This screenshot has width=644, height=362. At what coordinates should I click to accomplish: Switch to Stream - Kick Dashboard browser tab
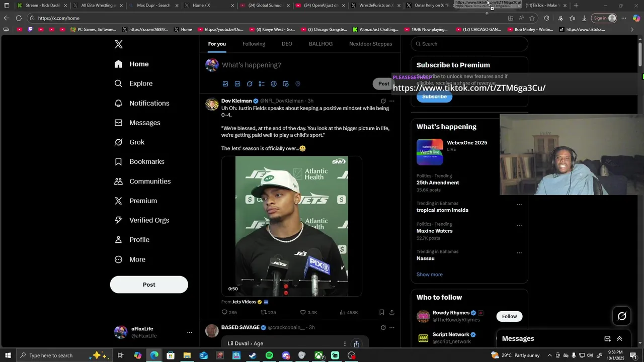click(42, 6)
